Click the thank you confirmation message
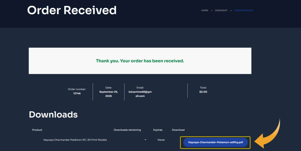The image size is (301, 151). coord(140,61)
